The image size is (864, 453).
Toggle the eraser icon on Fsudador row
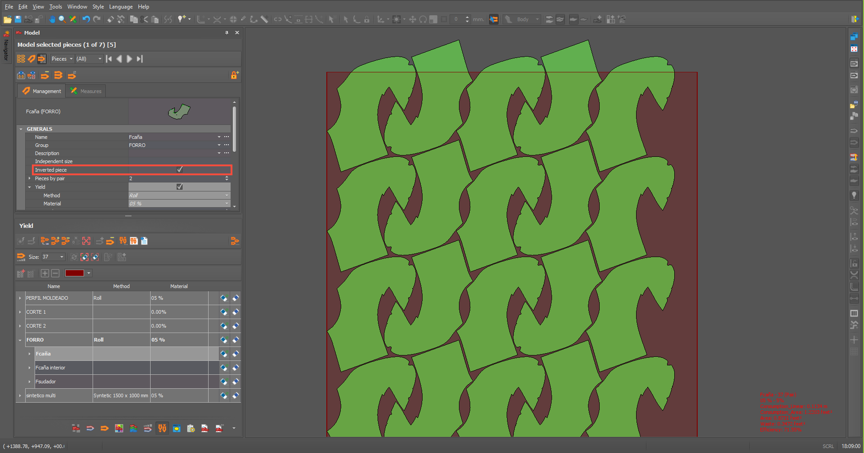[235, 382]
